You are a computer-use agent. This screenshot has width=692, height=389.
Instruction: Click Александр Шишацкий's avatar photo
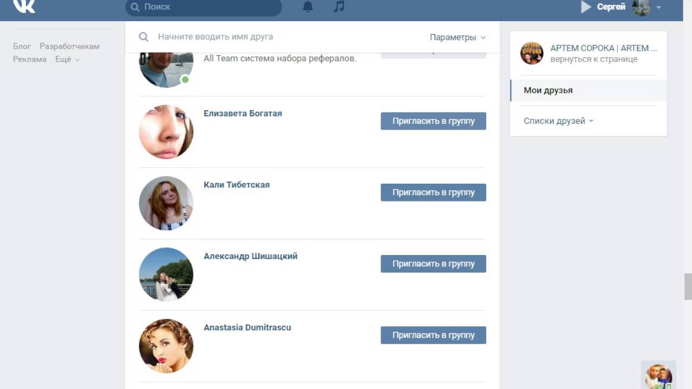[166, 274]
